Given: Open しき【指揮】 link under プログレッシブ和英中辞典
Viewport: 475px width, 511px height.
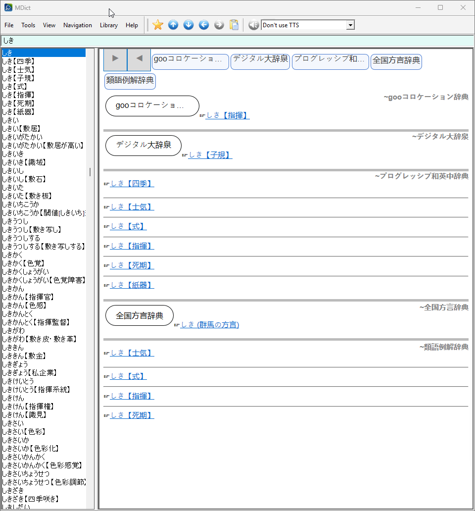Looking at the screenshot, I should click(x=132, y=246).
